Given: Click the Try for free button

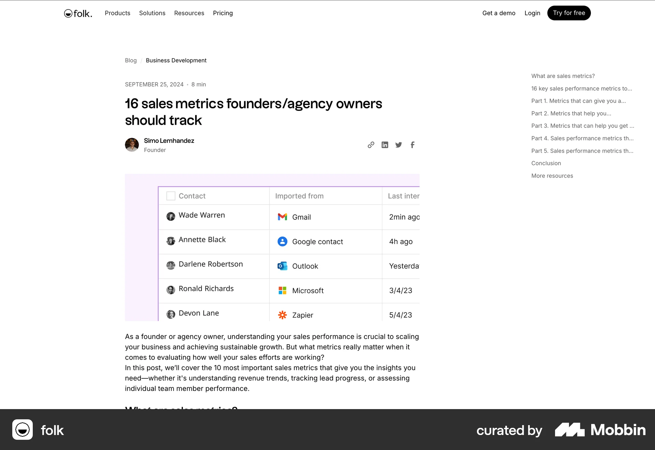Looking at the screenshot, I should (x=569, y=13).
